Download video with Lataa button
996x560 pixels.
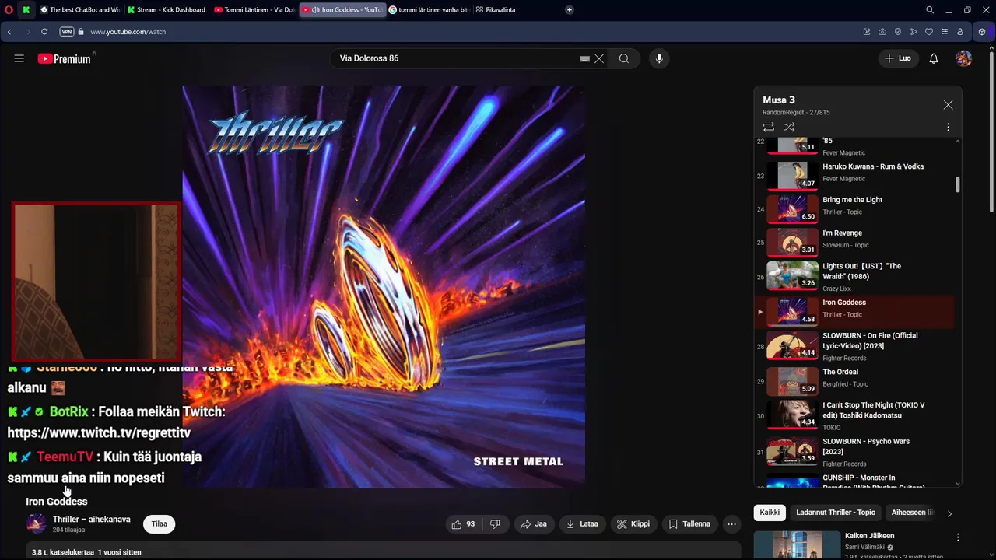(582, 524)
